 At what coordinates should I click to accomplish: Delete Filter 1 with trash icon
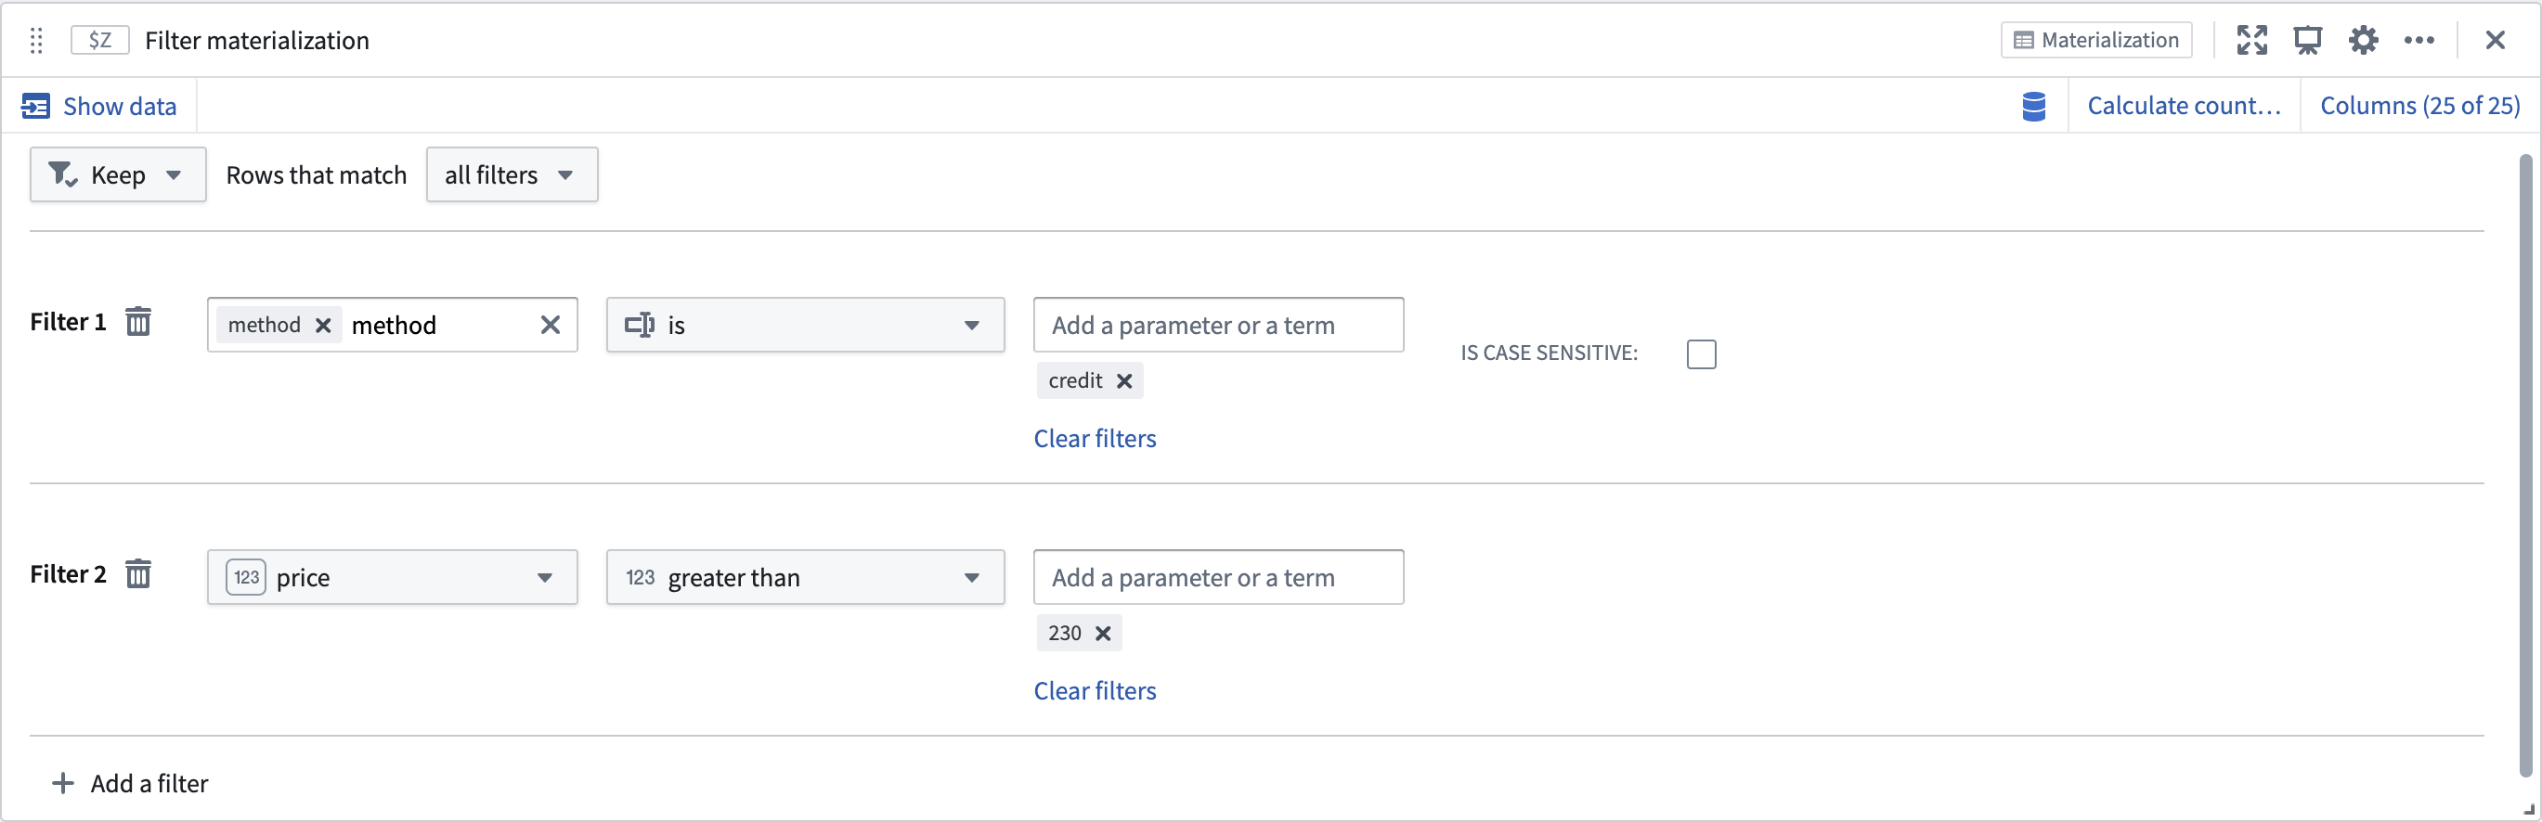[x=138, y=321]
